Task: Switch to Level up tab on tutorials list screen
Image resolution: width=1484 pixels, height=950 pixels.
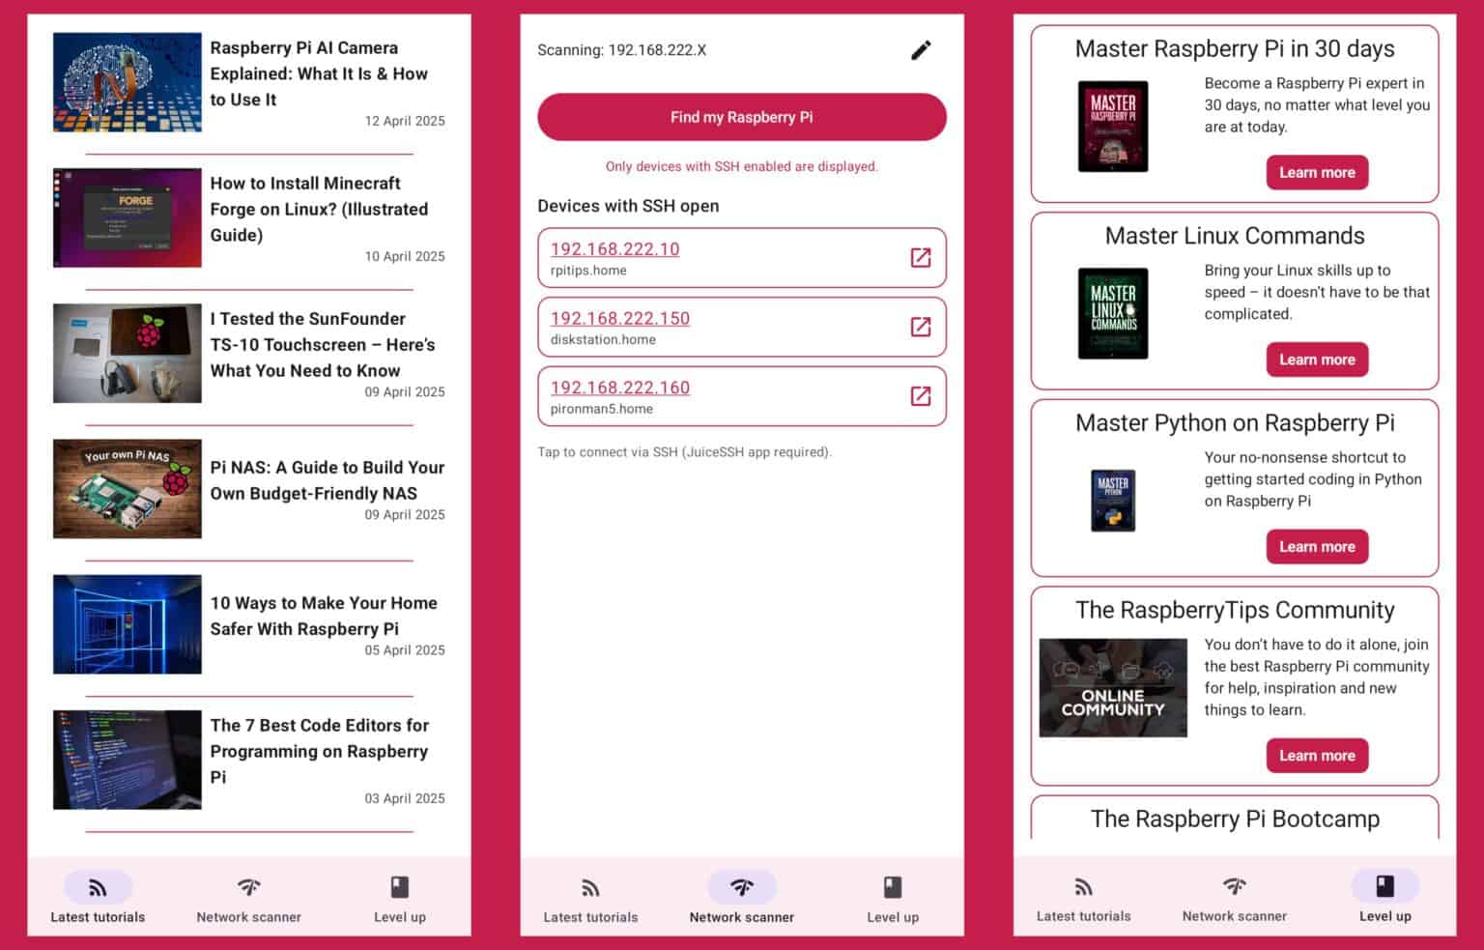Action: click(399, 899)
